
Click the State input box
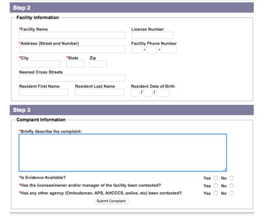[75, 64]
